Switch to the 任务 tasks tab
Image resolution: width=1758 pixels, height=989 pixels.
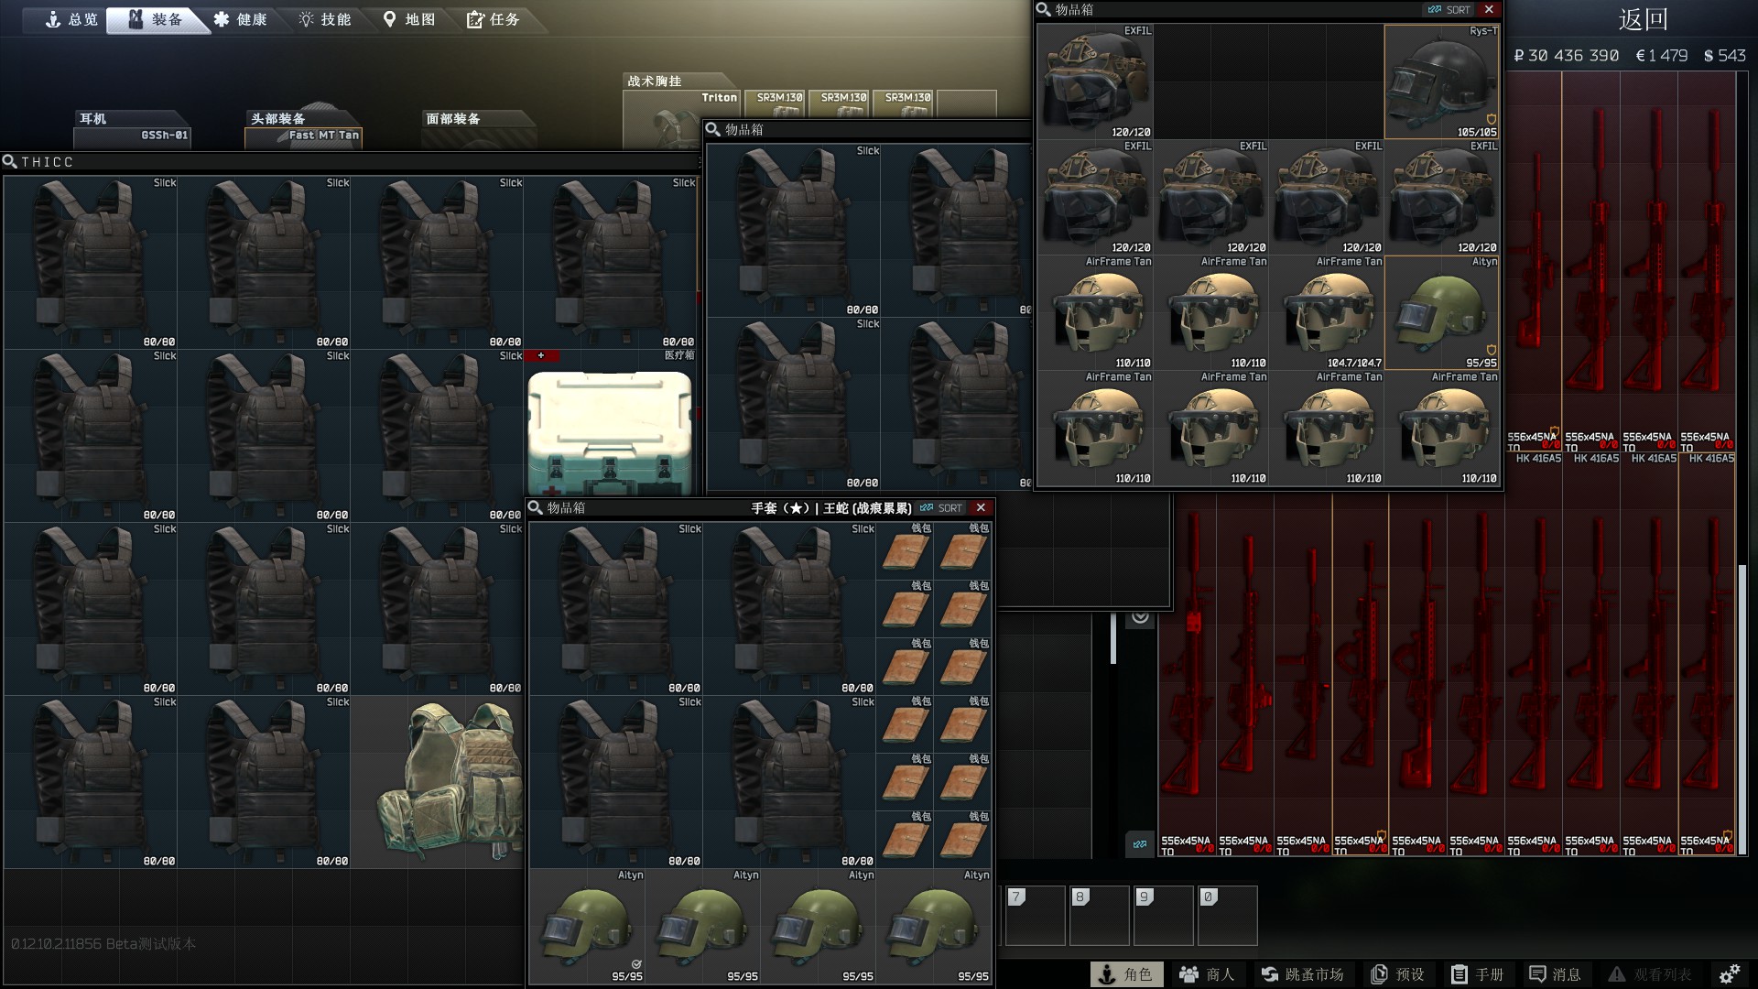click(x=493, y=19)
